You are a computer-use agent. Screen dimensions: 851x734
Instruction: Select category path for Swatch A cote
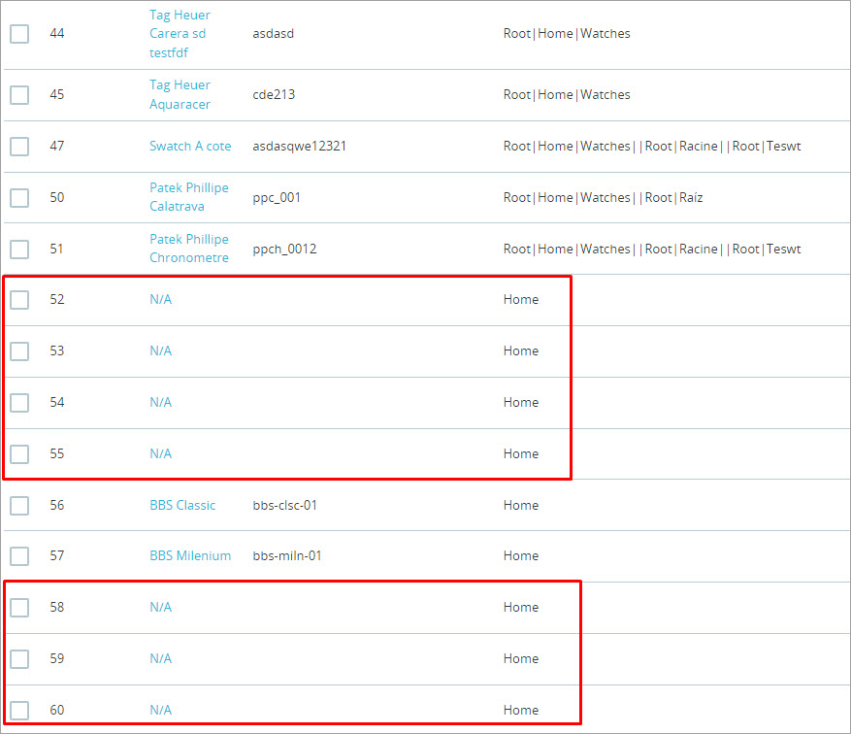point(652,146)
